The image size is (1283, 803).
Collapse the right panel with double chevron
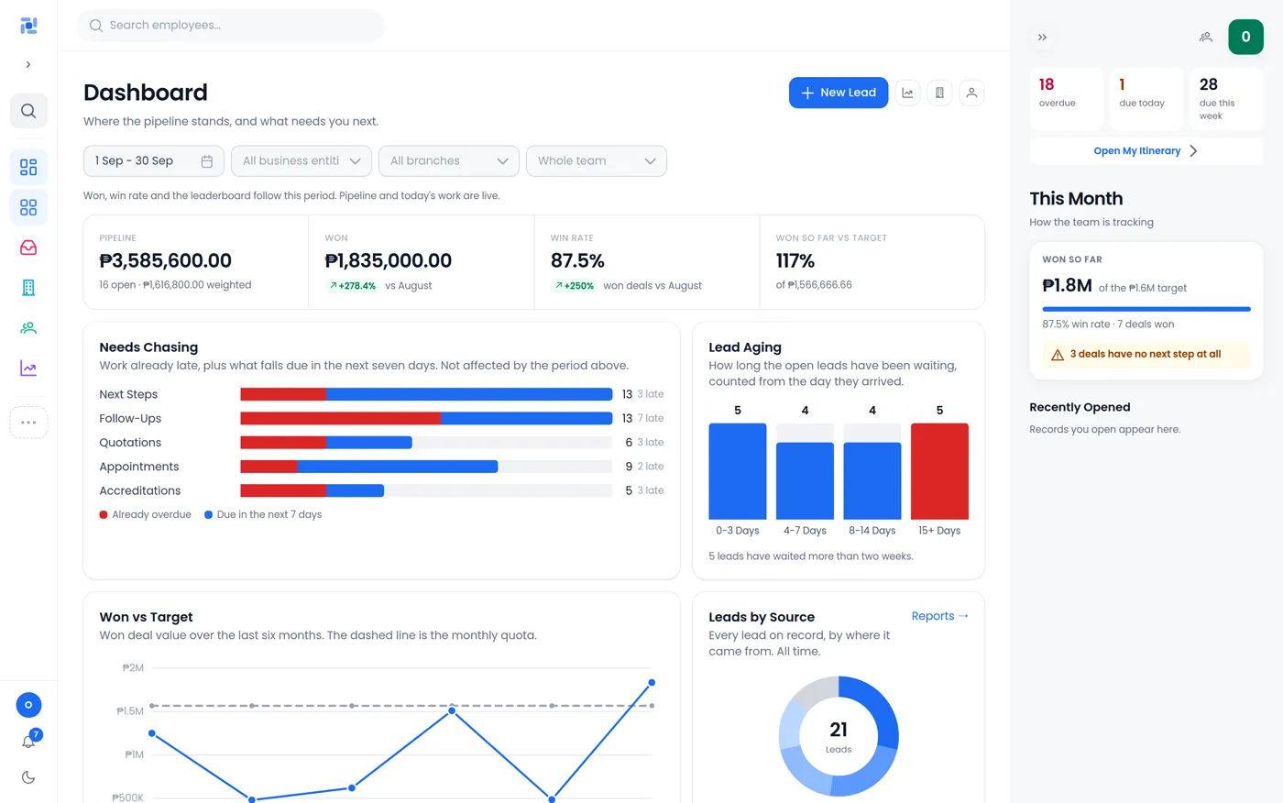click(1042, 38)
